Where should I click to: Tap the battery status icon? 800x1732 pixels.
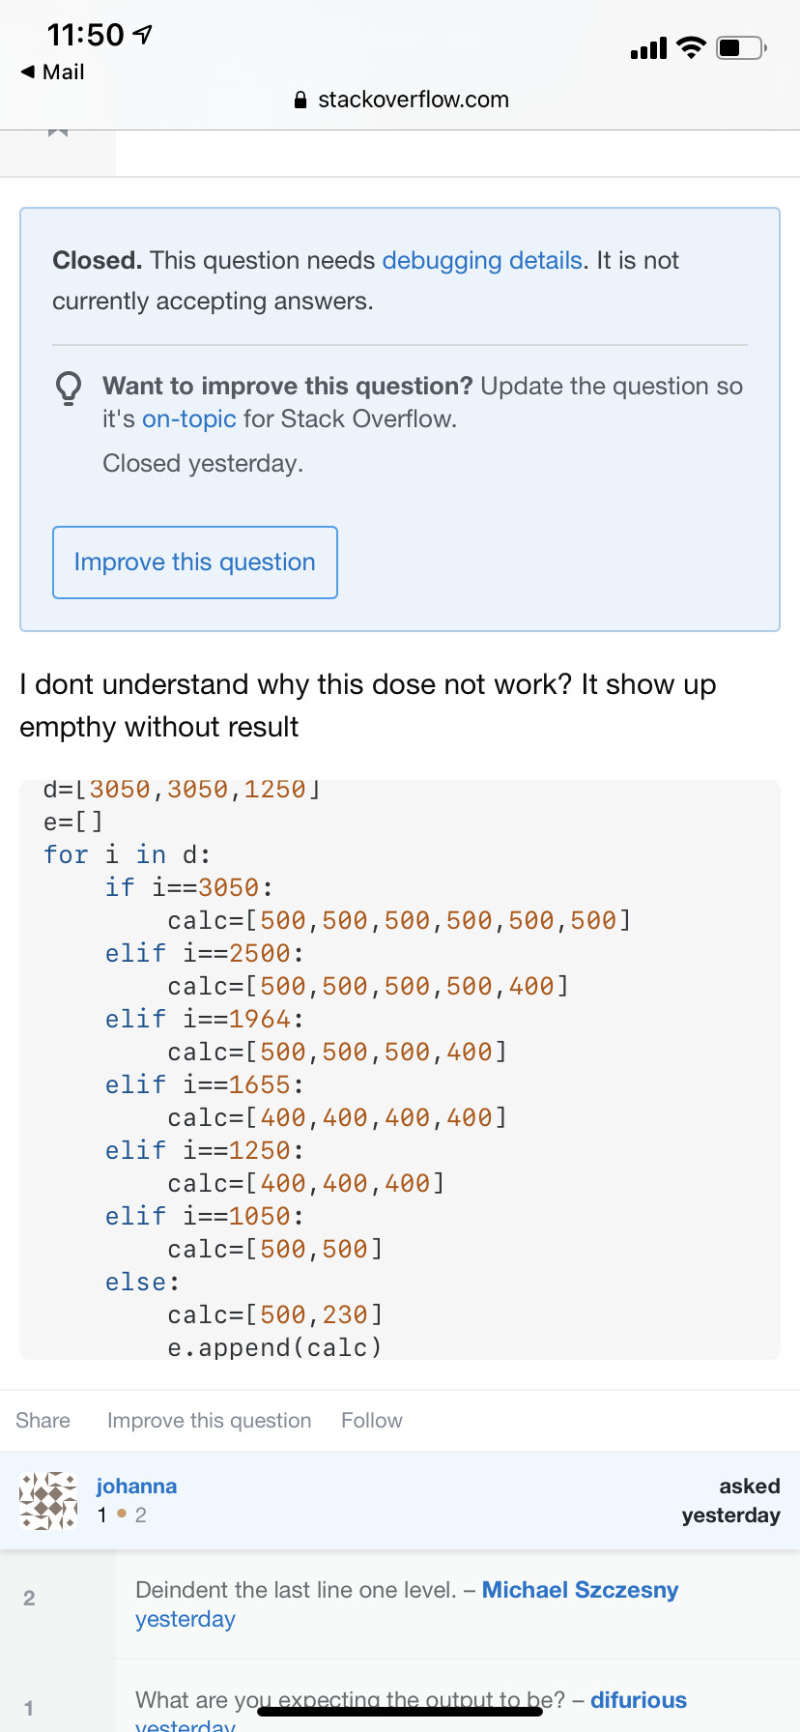click(x=741, y=47)
